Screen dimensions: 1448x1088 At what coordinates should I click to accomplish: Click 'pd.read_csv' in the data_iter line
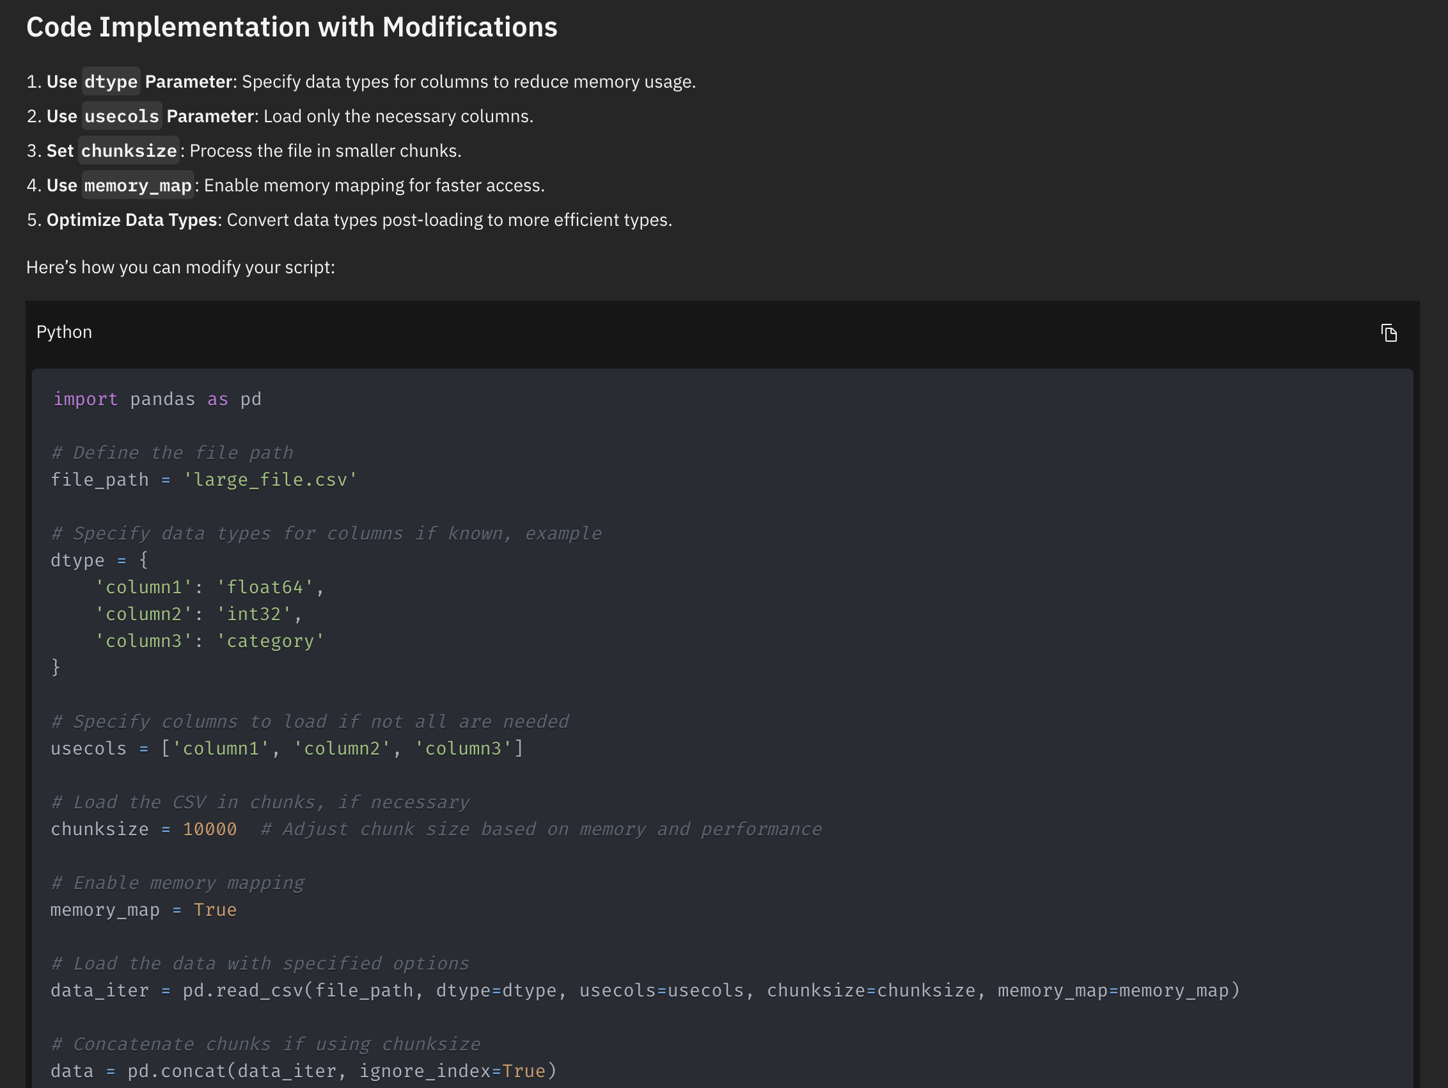point(243,989)
